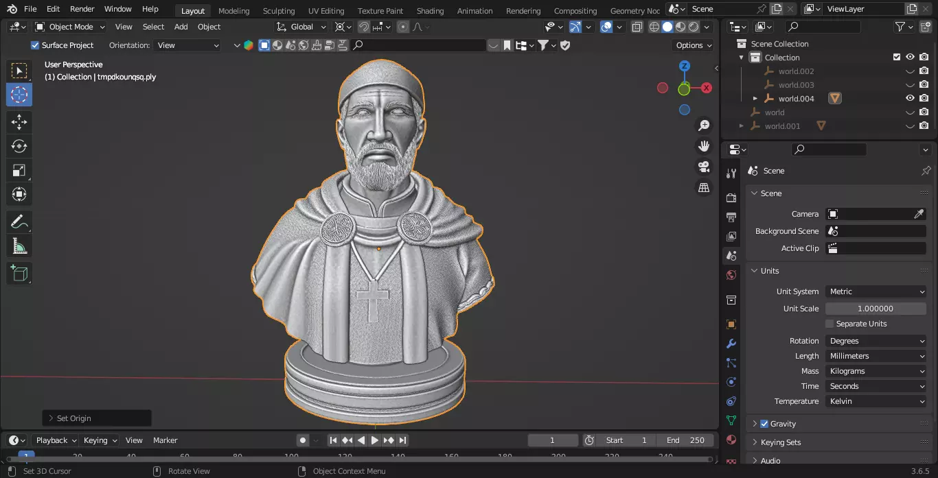Open the View Layer properties tab
Screen dimensions: 938x478
pos(731,236)
